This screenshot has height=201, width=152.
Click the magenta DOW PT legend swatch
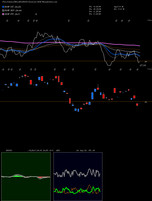[x=3, y=14]
